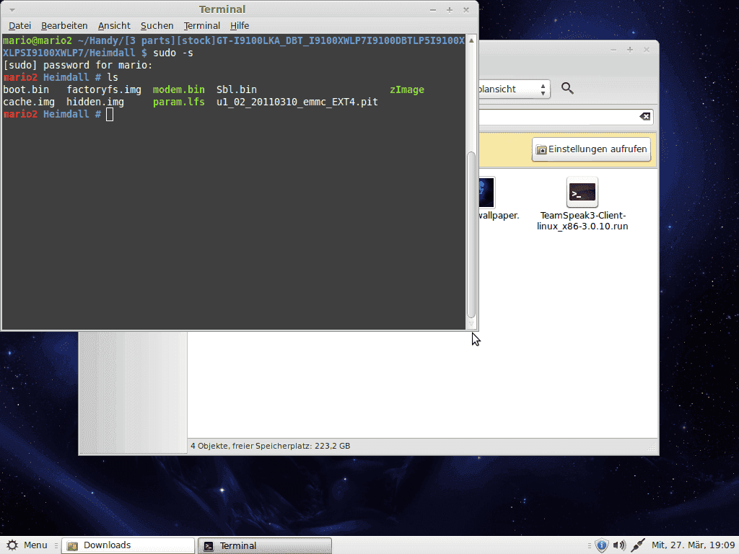Maximize the Downloads file manager window
Screen dimensions: 739x554
(x=630, y=50)
